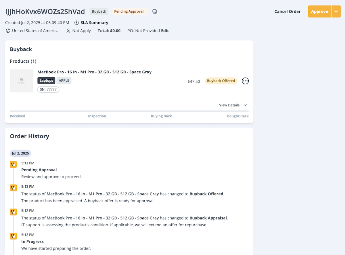Click the Buyback Appraisal history event icon
The height and width of the screenshot is (255, 345).
13,212
